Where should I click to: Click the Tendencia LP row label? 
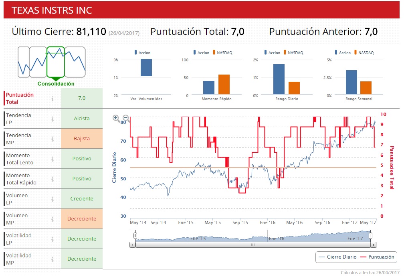[x=18, y=119]
